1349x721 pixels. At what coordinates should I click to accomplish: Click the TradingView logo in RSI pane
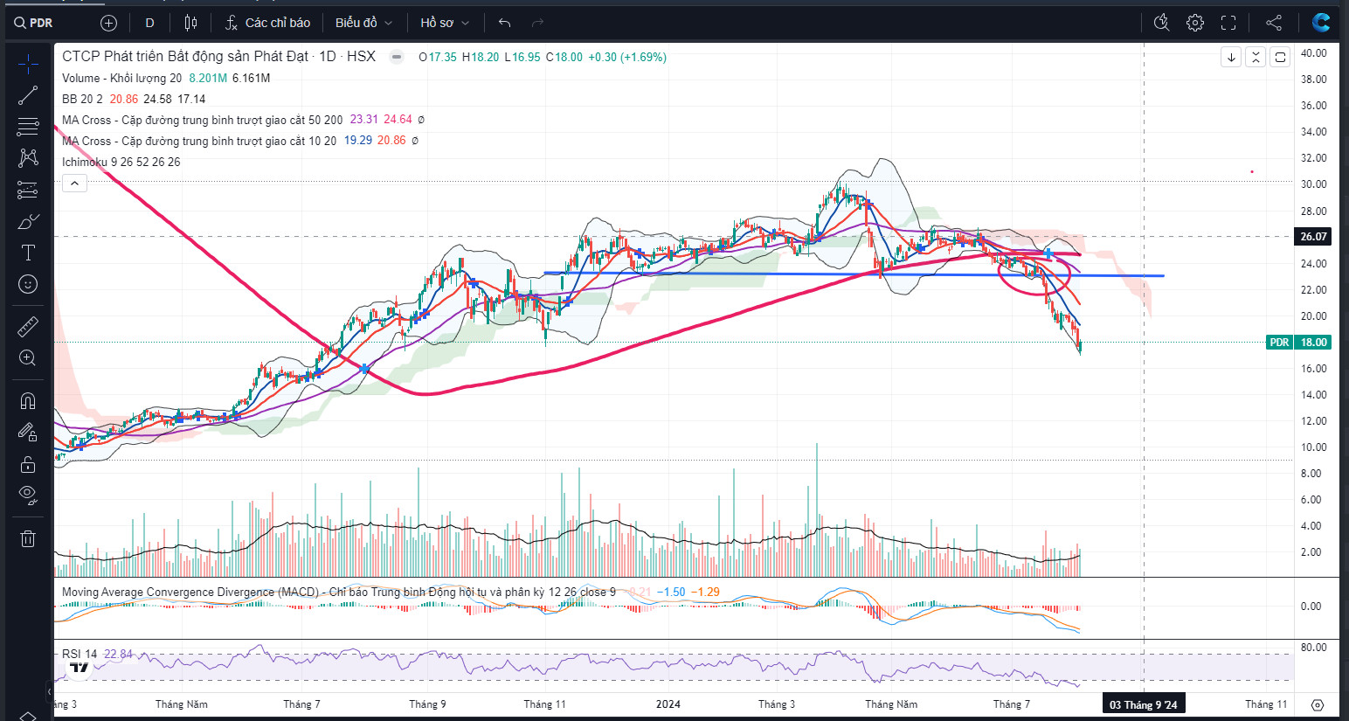(x=80, y=668)
